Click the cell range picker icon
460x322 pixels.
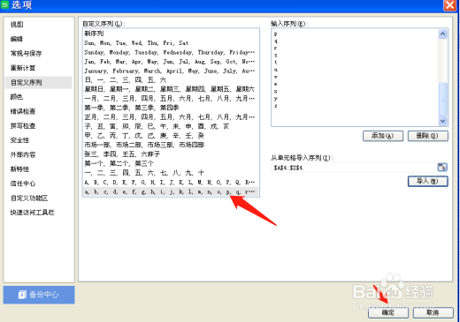point(442,168)
